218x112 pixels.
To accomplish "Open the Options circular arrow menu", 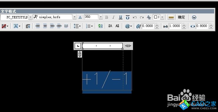I will pos(194,18).
